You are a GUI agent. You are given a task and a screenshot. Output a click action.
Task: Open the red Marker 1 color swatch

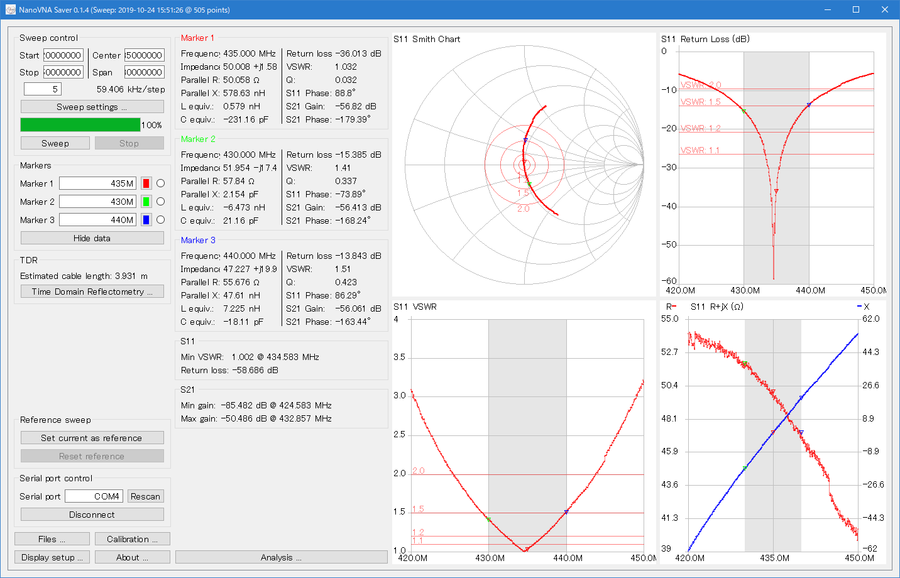pyautogui.click(x=146, y=183)
